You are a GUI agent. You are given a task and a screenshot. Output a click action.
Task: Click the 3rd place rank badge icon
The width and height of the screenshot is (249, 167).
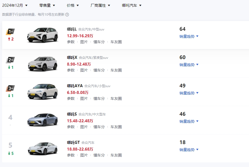pos(11,88)
